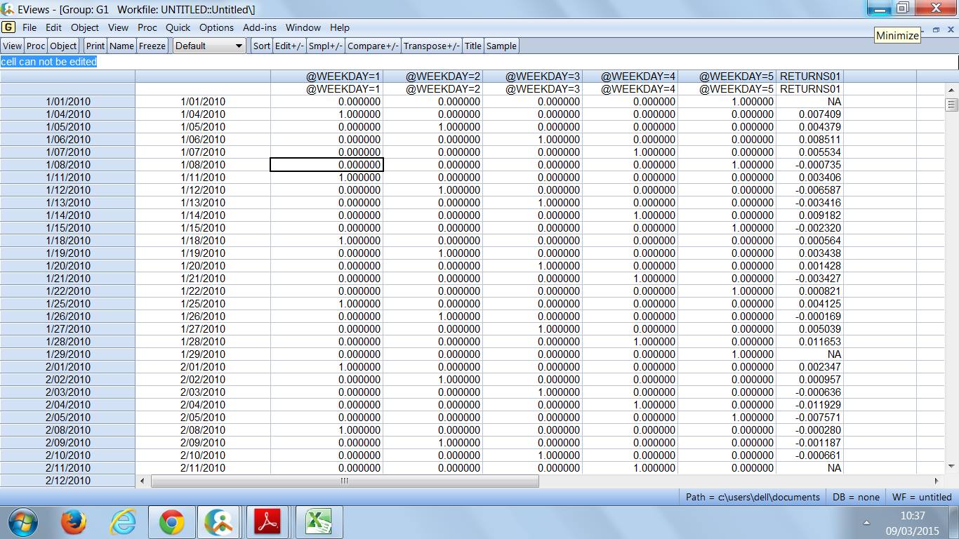Freeze the group view with Freeze button
Image resolution: width=959 pixels, height=539 pixels.
pyautogui.click(x=152, y=46)
